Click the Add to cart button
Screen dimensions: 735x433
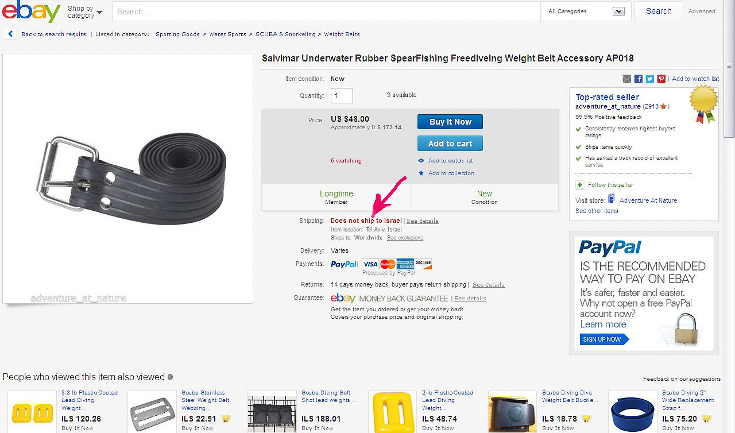click(x=450, y=144)
